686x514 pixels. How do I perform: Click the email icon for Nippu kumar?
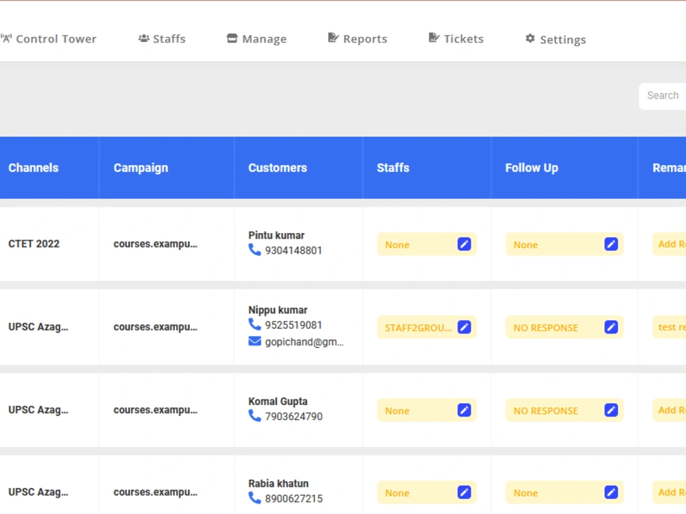255,341
